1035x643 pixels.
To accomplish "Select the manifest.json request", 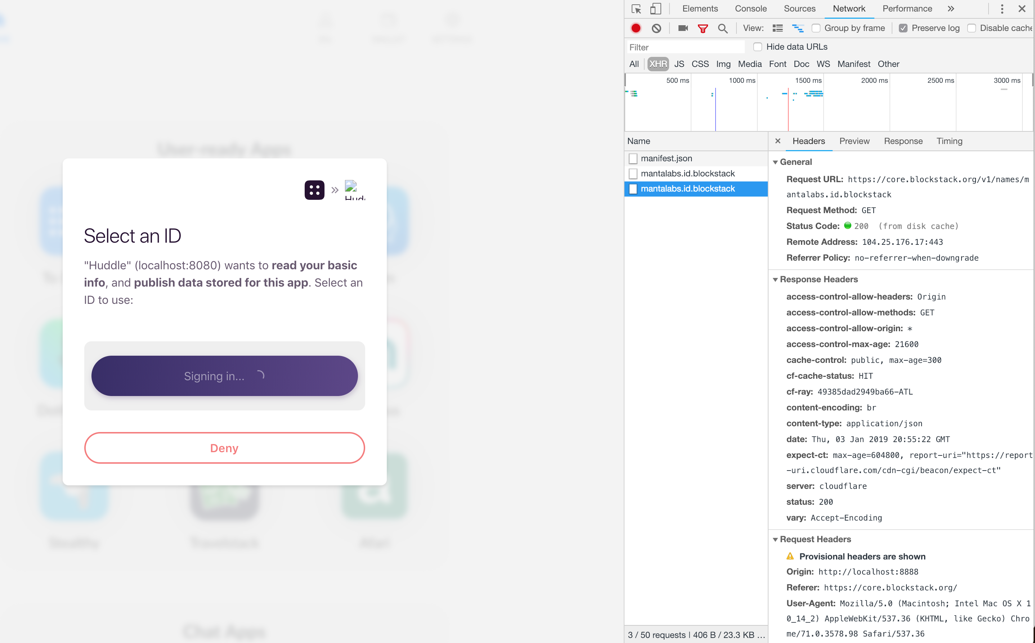I will click(666, 158).
